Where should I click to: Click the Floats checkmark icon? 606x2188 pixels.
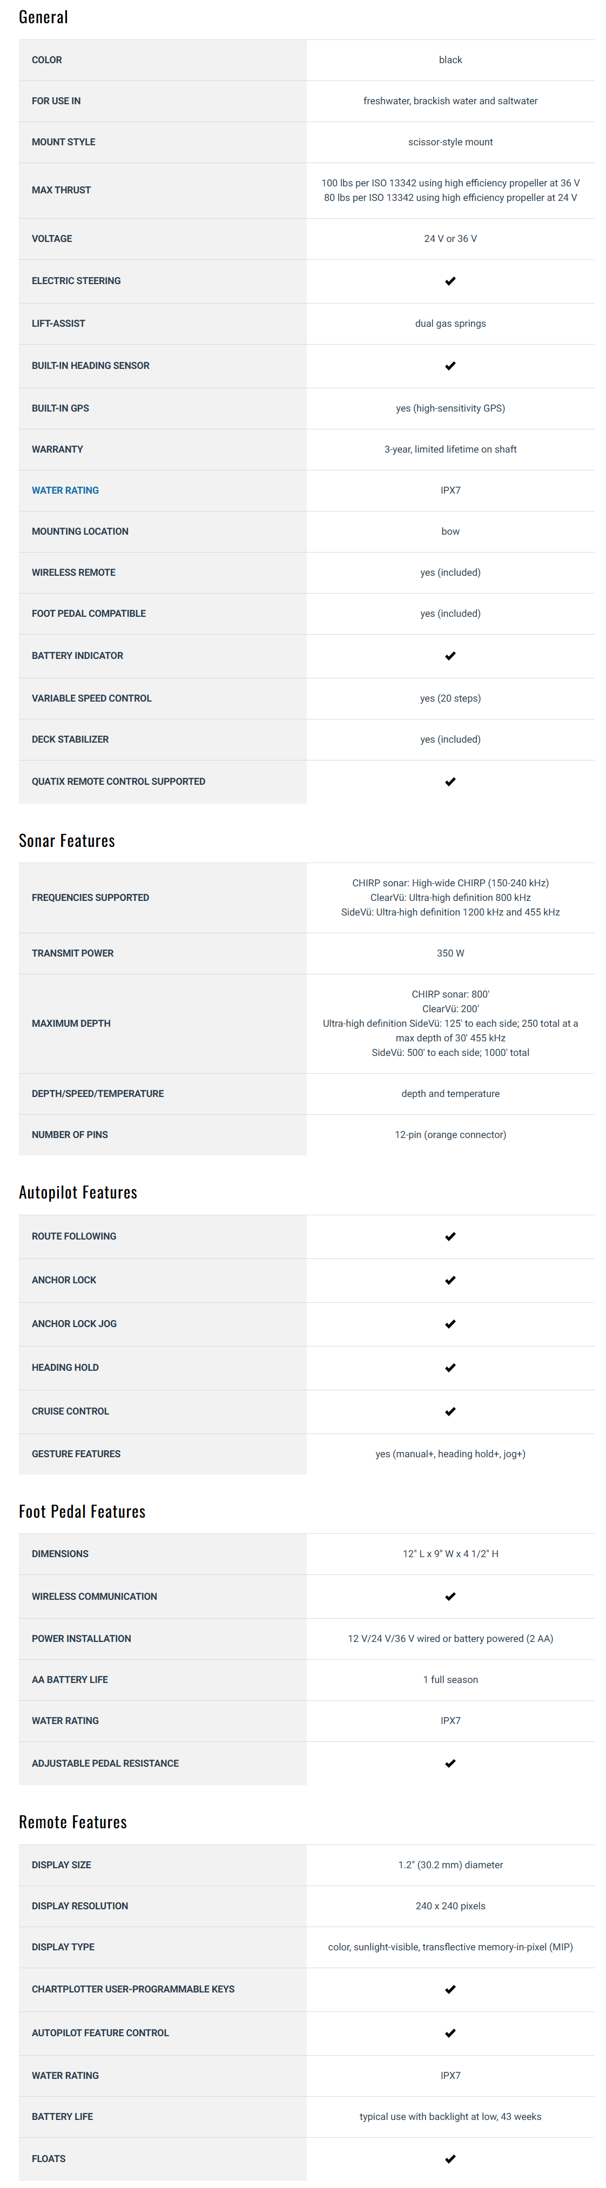coord(450,2158)
